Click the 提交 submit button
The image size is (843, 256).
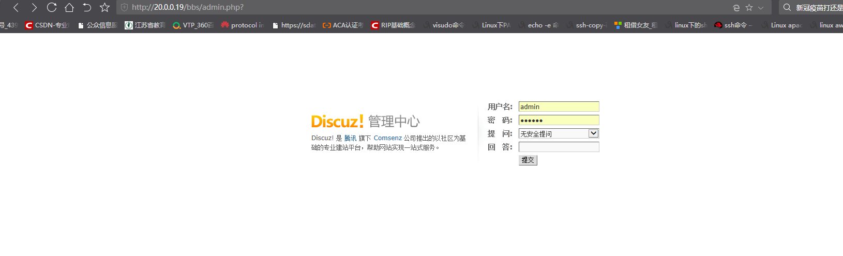pos(528,160)
